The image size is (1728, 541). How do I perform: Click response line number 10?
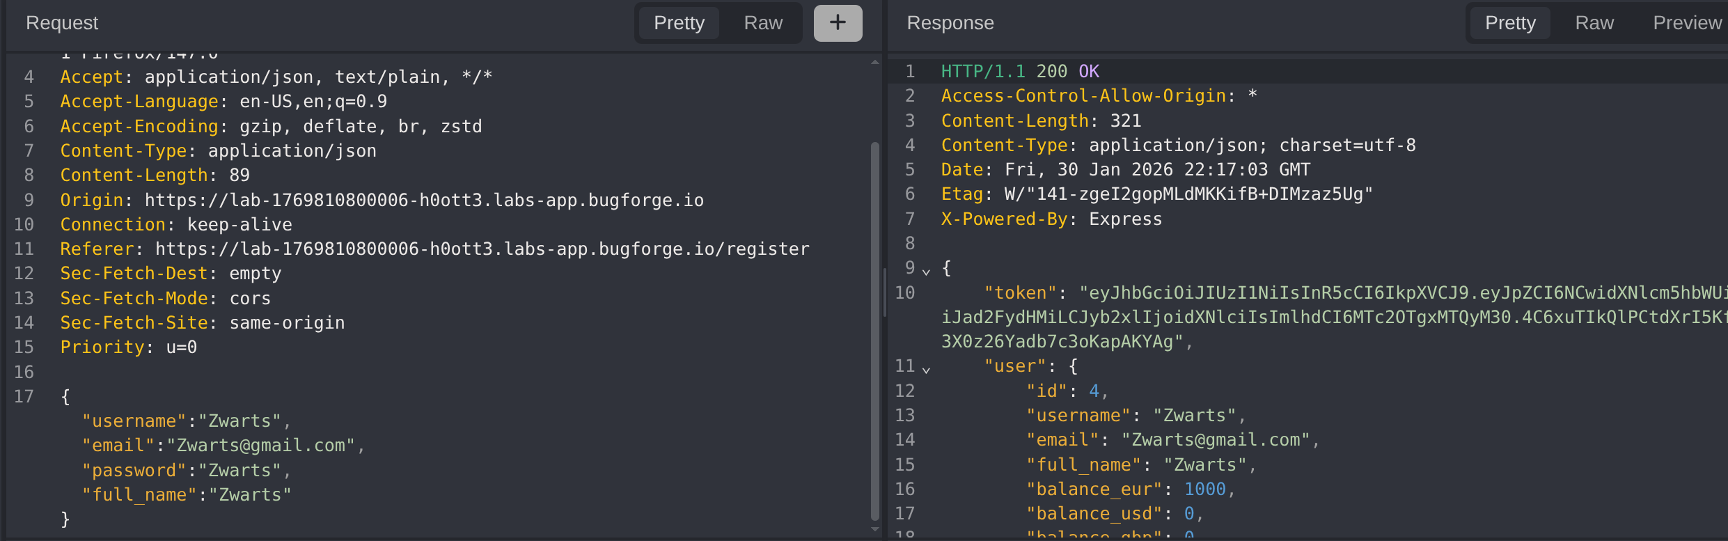click(x=904, y=292)
